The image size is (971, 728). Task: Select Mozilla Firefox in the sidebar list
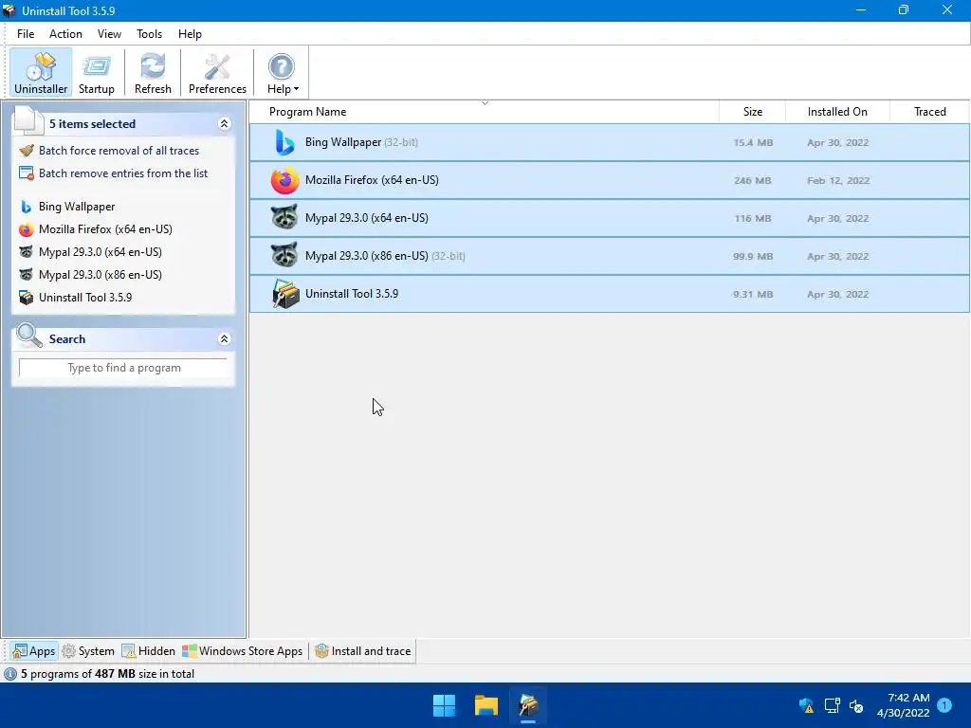point(105,229)
